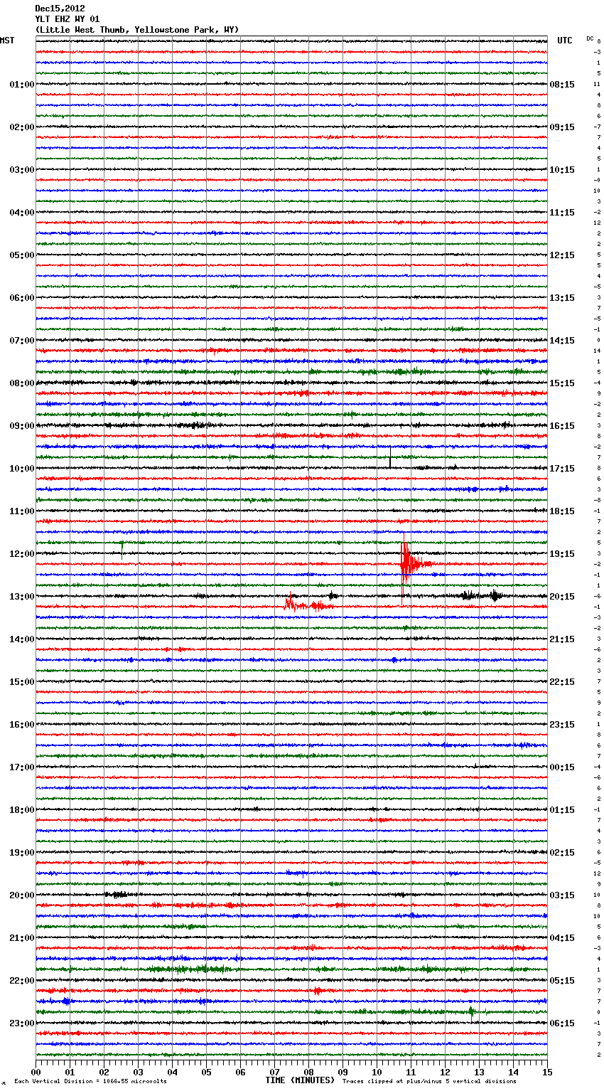
Task: Select the 10:00 MST time label
Action: tap(22, 469)
